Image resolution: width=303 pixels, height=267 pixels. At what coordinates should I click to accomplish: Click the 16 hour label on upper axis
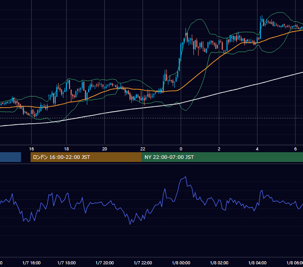point(31,149)
